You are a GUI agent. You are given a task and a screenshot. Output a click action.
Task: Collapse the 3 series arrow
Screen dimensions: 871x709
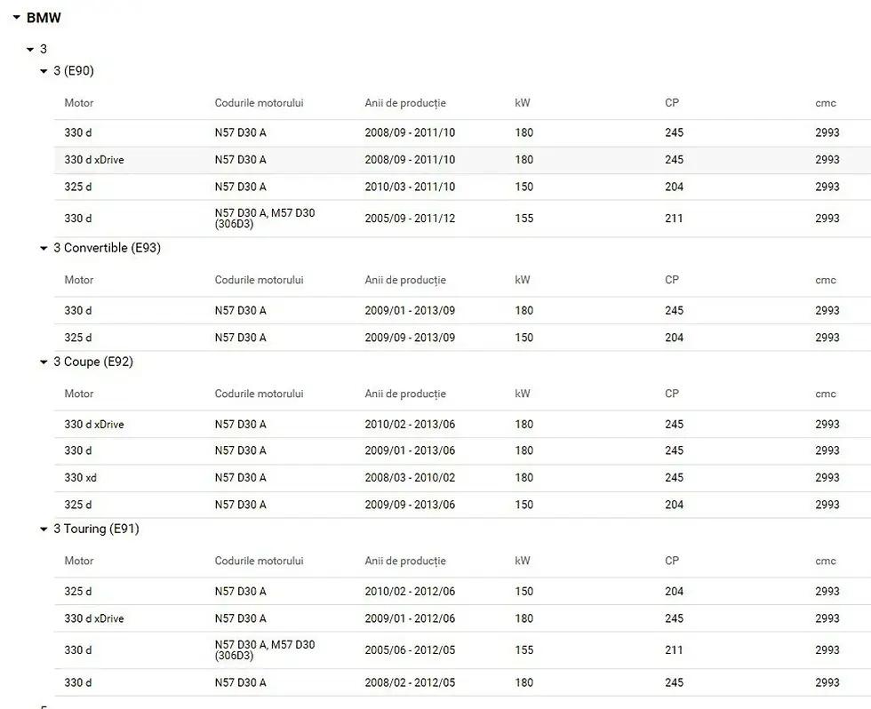pos(30,50)
